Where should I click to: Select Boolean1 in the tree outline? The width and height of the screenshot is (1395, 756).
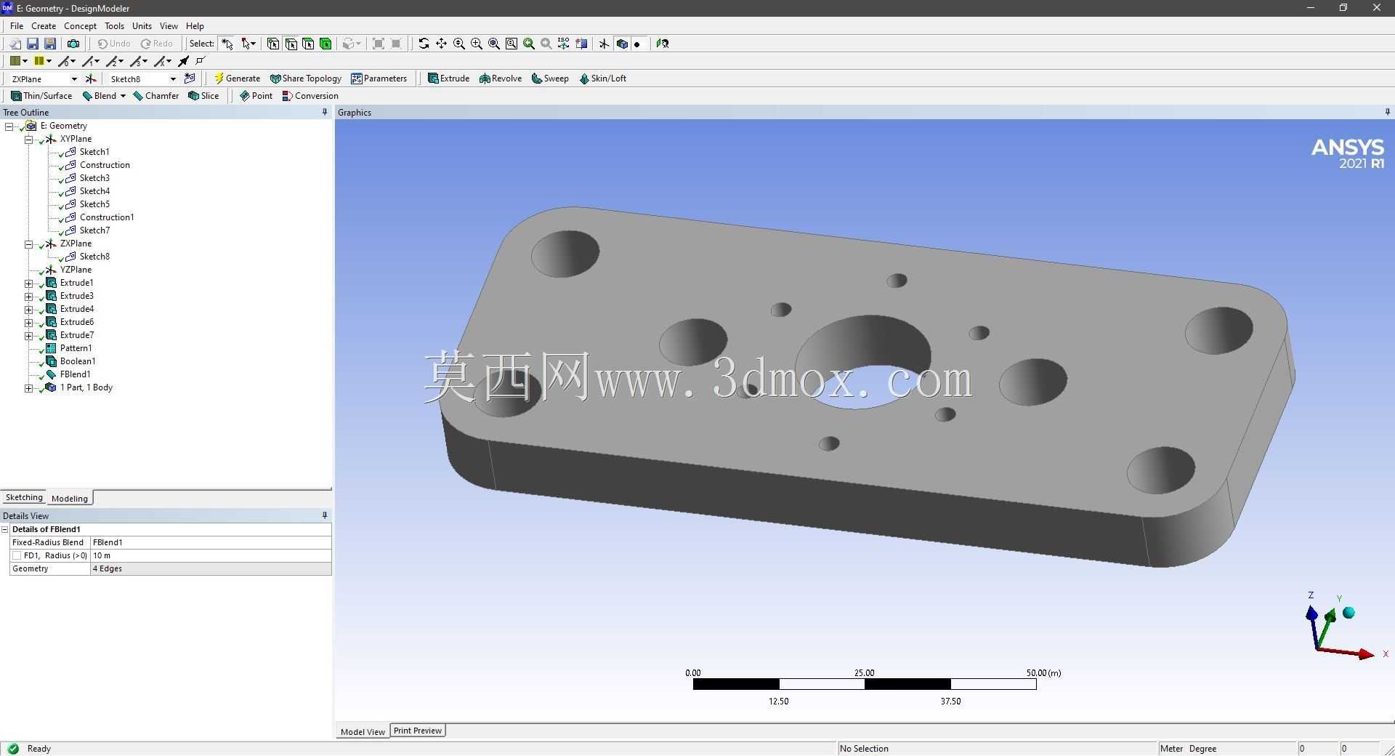[x=78, y=361]
